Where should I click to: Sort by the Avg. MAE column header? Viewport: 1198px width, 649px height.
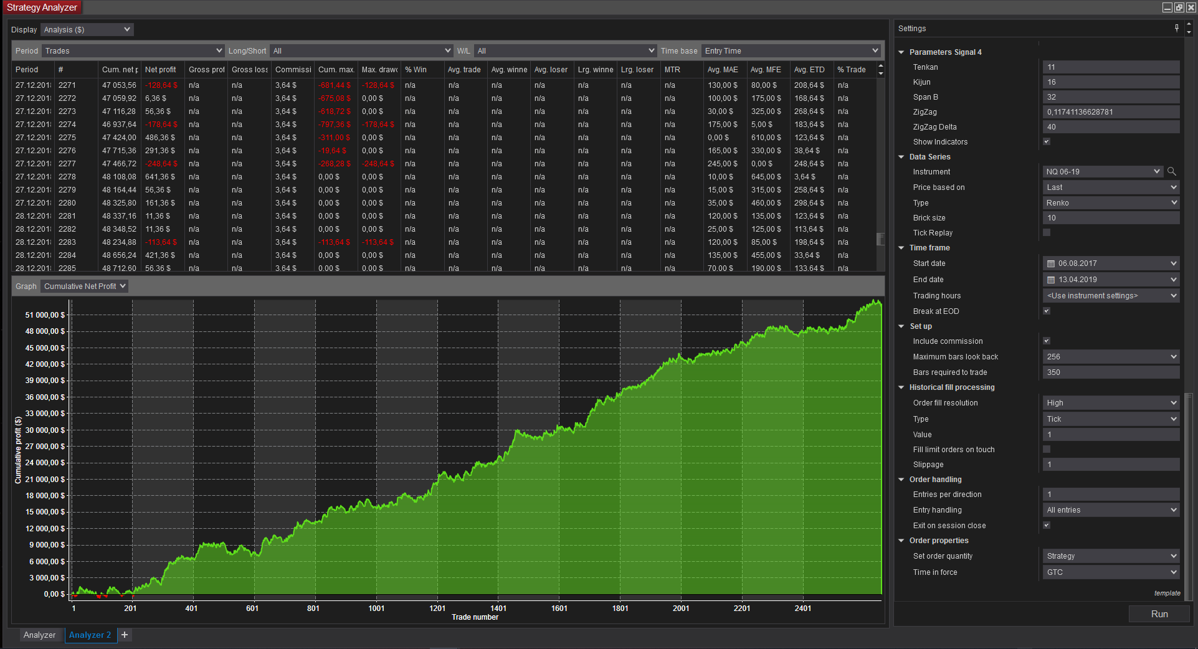pyautogui.click(x=725, y=69)
